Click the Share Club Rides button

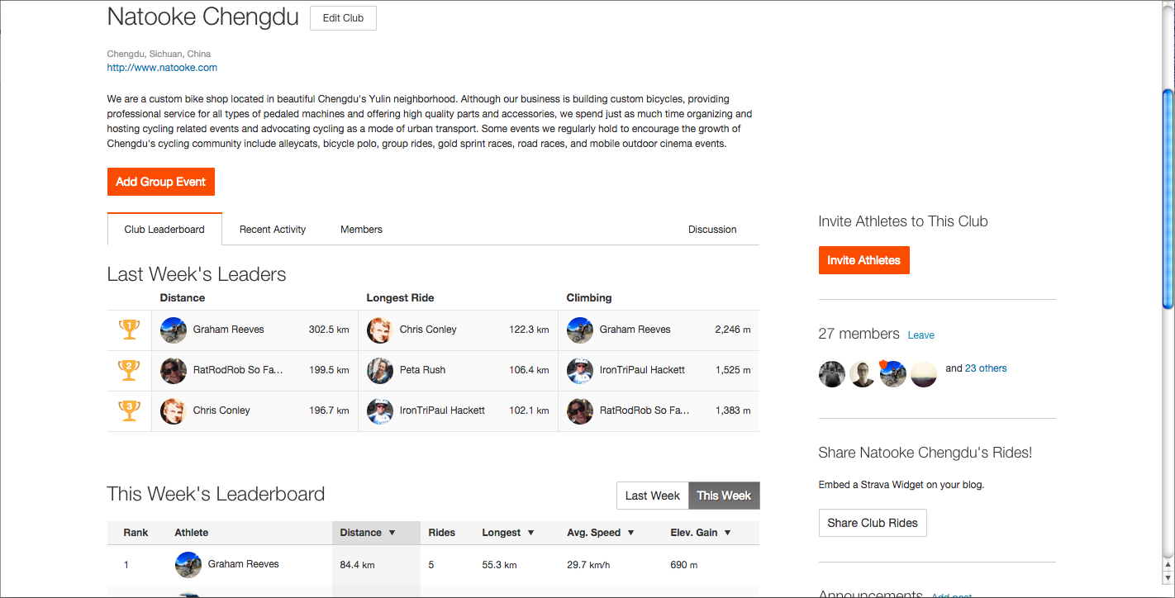click(x=873, y=523)
